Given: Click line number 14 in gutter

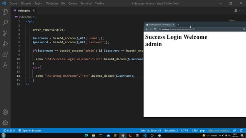Looking at the screenshot, I should click(18, 76).
